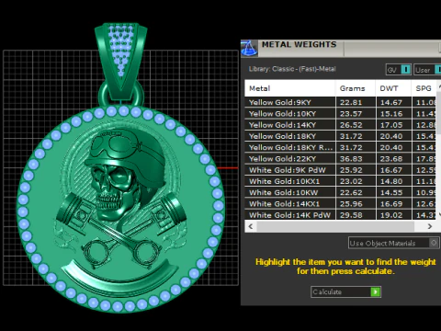The height and width of the screenshot is (331, 441).
Task: Sort by the DWT column header
Action: click(x=393, y=88)
